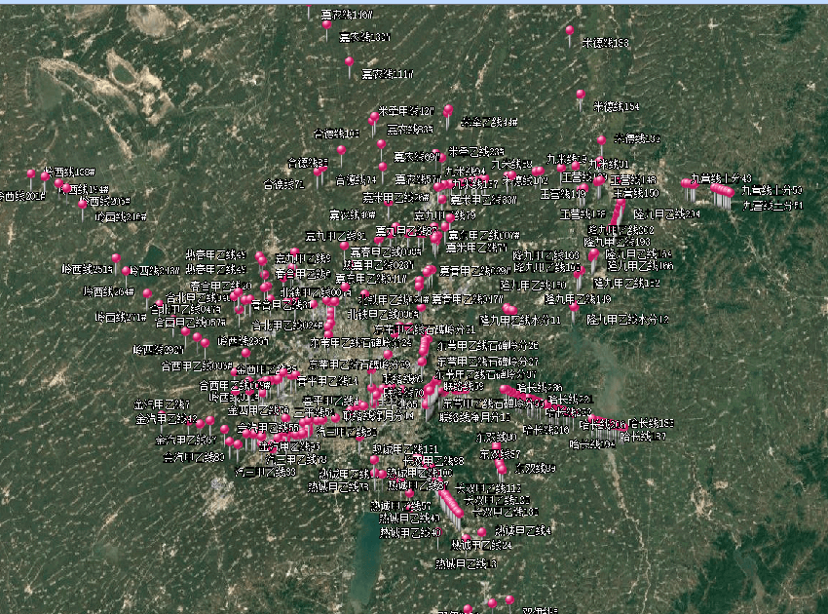Viewport: 828px width, 614px height.
Task: Click the 米德线154 text label
Action: (x=616, y=106)
